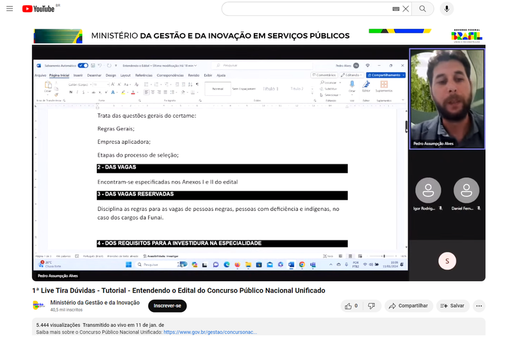Switch to the Referências ribbon tab
This screenshot has height=351, width=512.
[144, 75]
